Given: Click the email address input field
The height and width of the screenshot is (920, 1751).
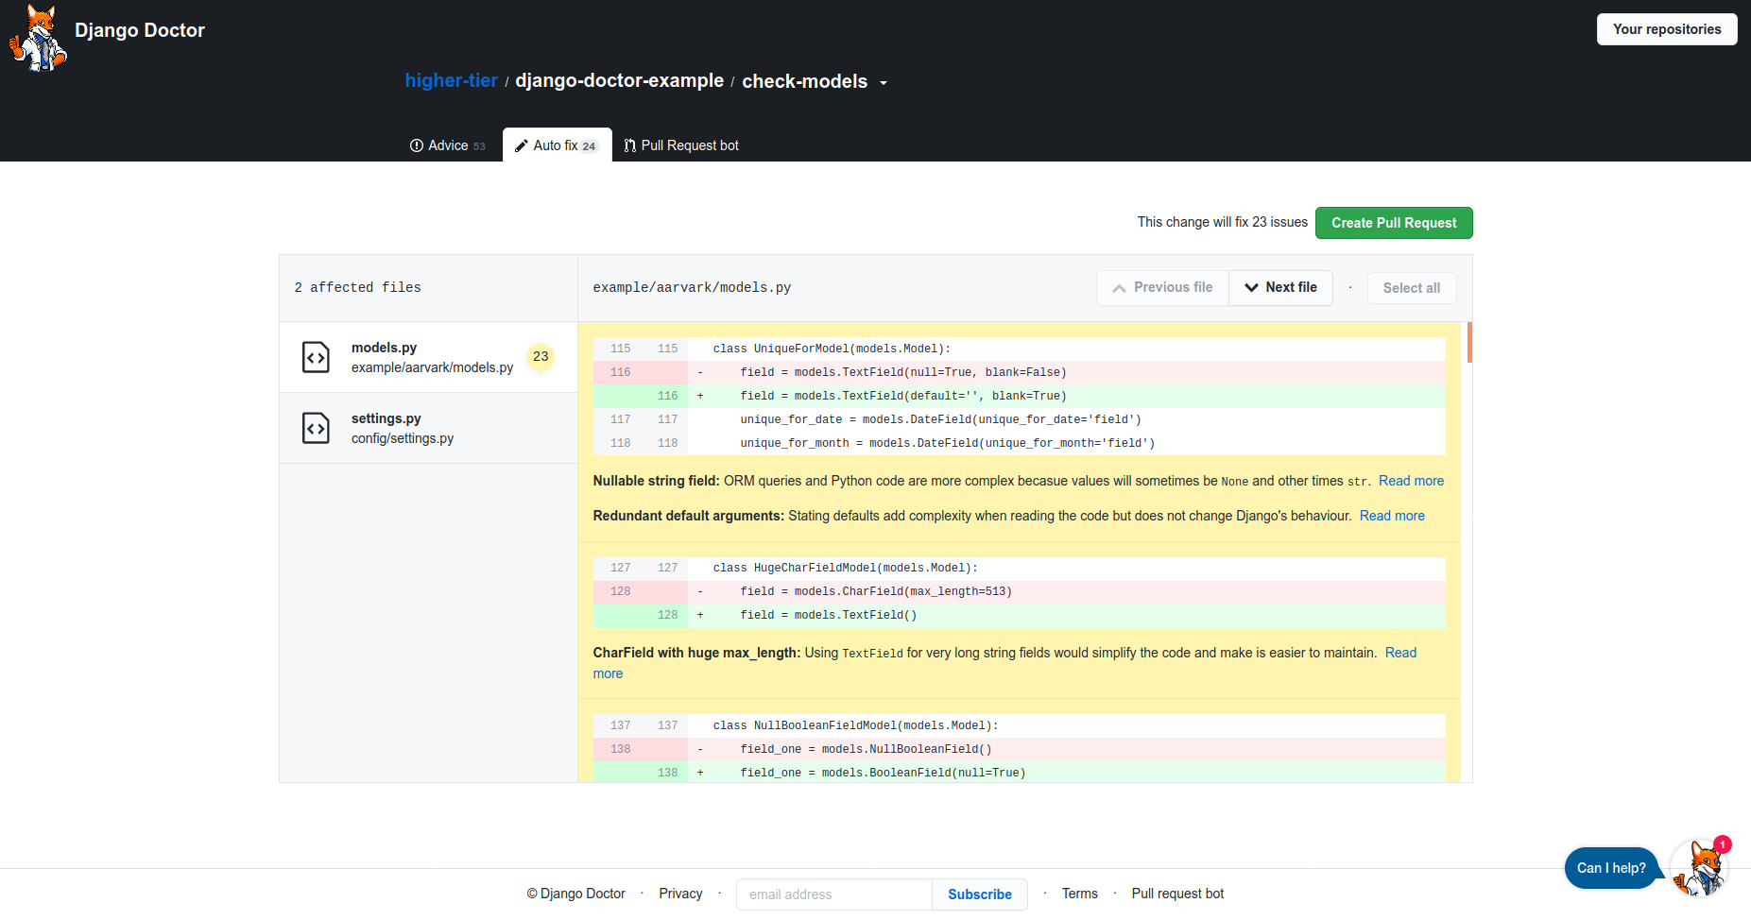Looking at the screenshot, I should pos(833,894).
